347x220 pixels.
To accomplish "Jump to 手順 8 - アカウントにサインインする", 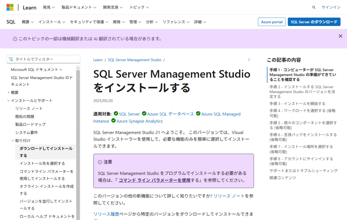I will pos(301,161).
